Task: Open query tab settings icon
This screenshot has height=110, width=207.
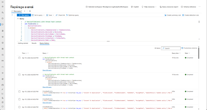Action: pos(30,11)
